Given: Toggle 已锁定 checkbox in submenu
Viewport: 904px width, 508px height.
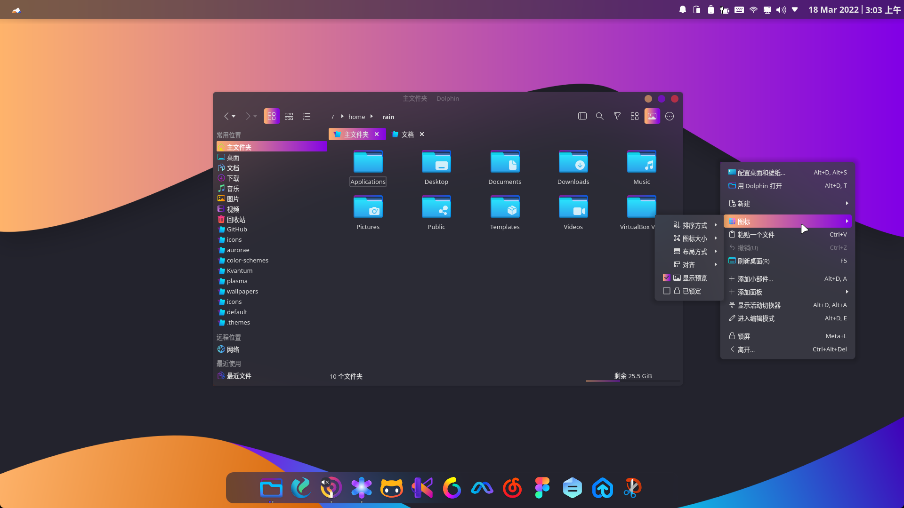Looking at the screenshot, I should 667,291.
